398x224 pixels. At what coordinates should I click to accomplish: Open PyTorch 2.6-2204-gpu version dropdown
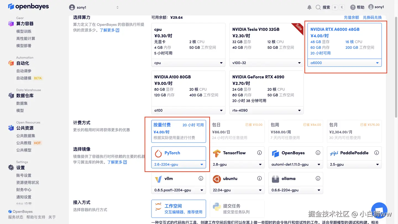point(179,164)
